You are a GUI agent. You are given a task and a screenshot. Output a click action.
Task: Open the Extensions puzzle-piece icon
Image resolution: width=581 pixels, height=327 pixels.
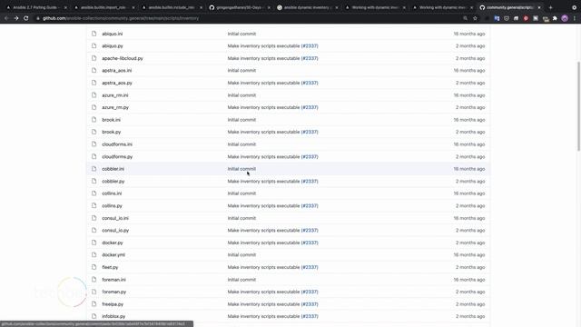pyautogui.click(x=555, y=18)
